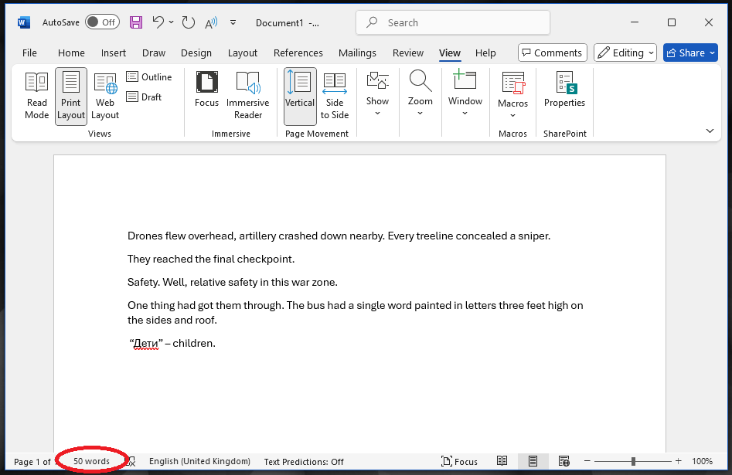The height and width of the screenshot is (475, 732).
Task: Switch to the Home tab
Action: tap(71, 53)
